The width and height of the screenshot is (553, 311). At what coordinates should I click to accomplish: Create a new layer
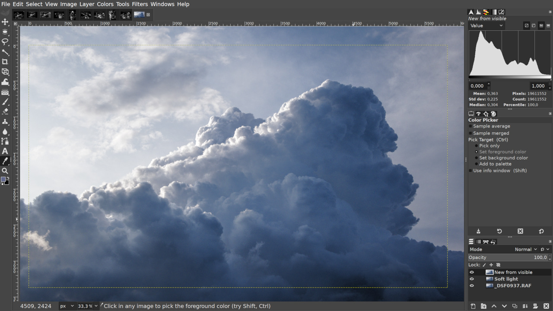[473, 305]
